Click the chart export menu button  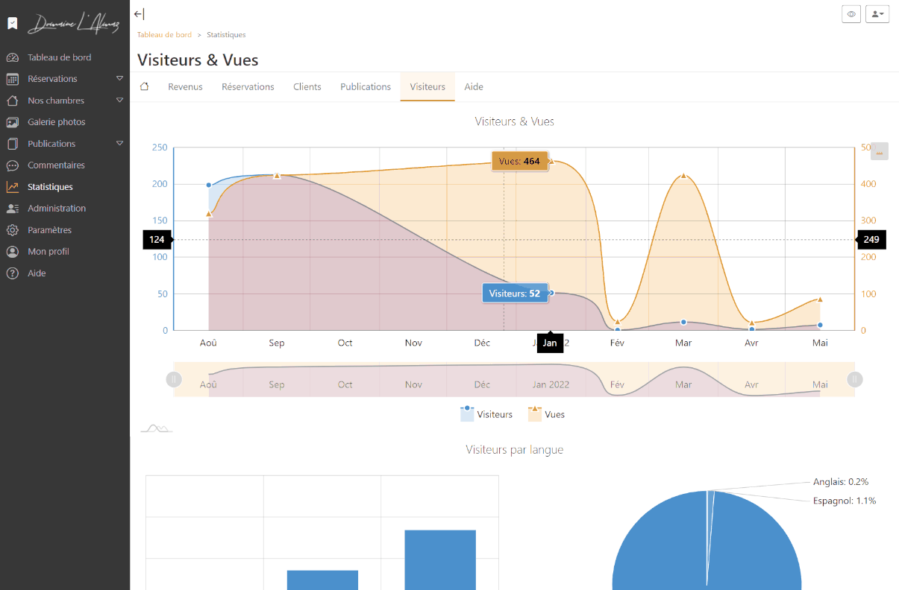[880, 151]
